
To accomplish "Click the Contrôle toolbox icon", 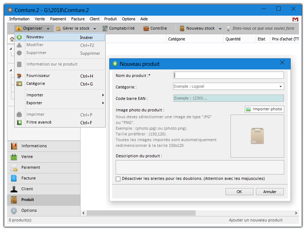I will (x=146, y=28).
